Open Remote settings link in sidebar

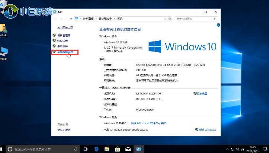tap(63, 41)
